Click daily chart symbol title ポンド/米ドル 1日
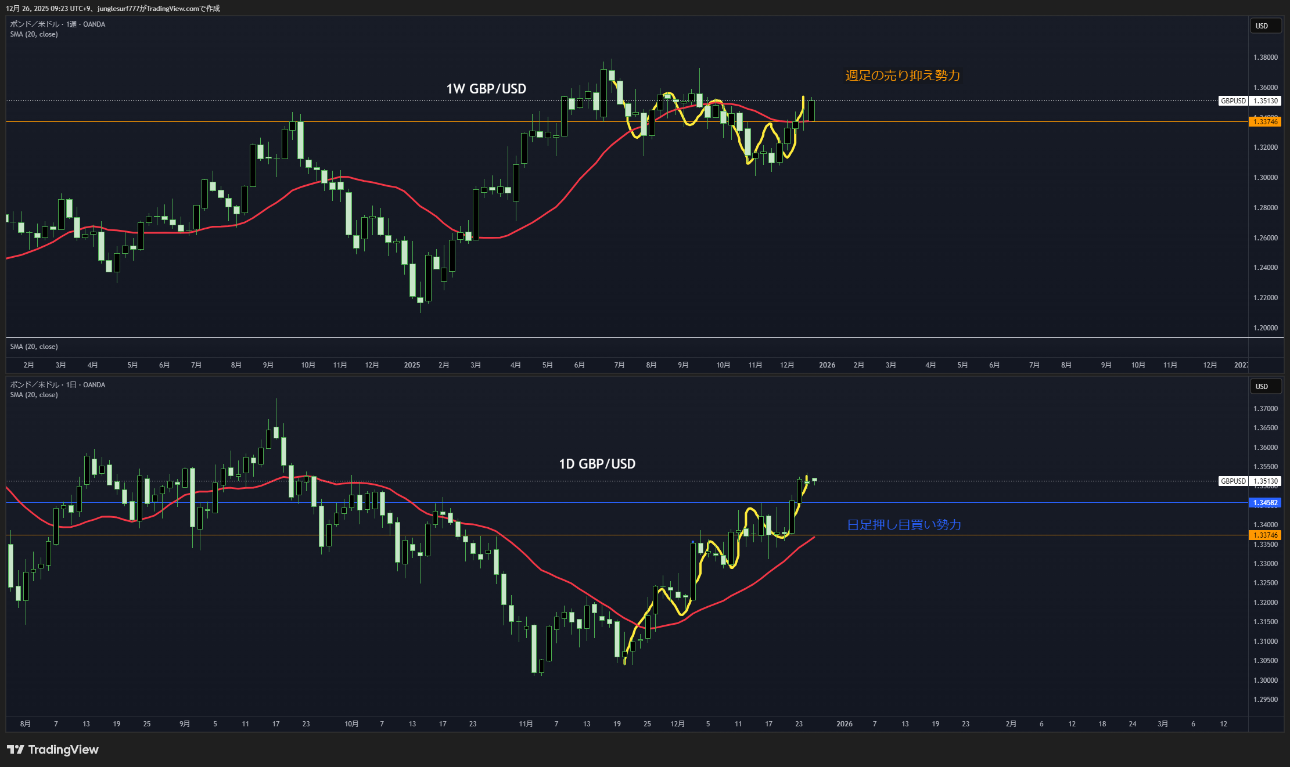Viewport: 1290px width, 767px height. (x=58, y=385)
